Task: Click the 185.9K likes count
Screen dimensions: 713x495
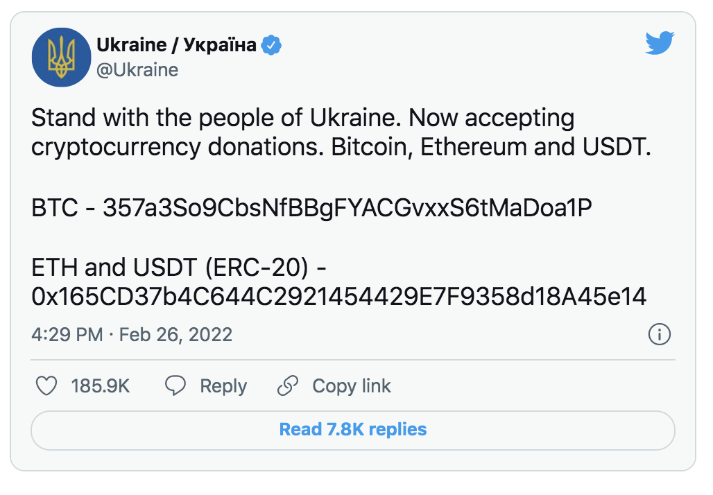Action: pos(101,386)
